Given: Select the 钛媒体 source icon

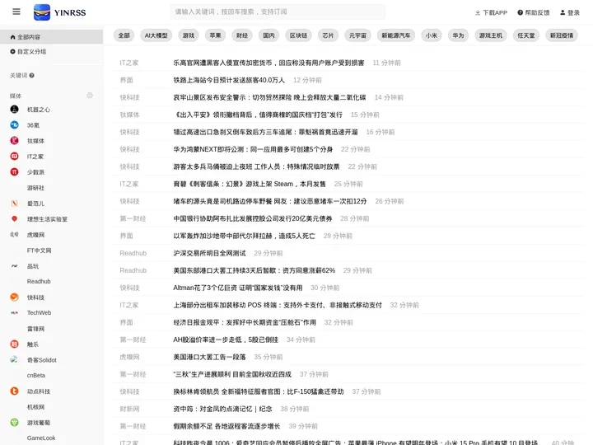Looking at the screenshot, I should 14,141.
